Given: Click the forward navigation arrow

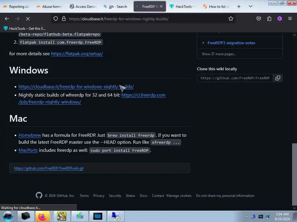Looking at the screenshot, I should [17, 19].
